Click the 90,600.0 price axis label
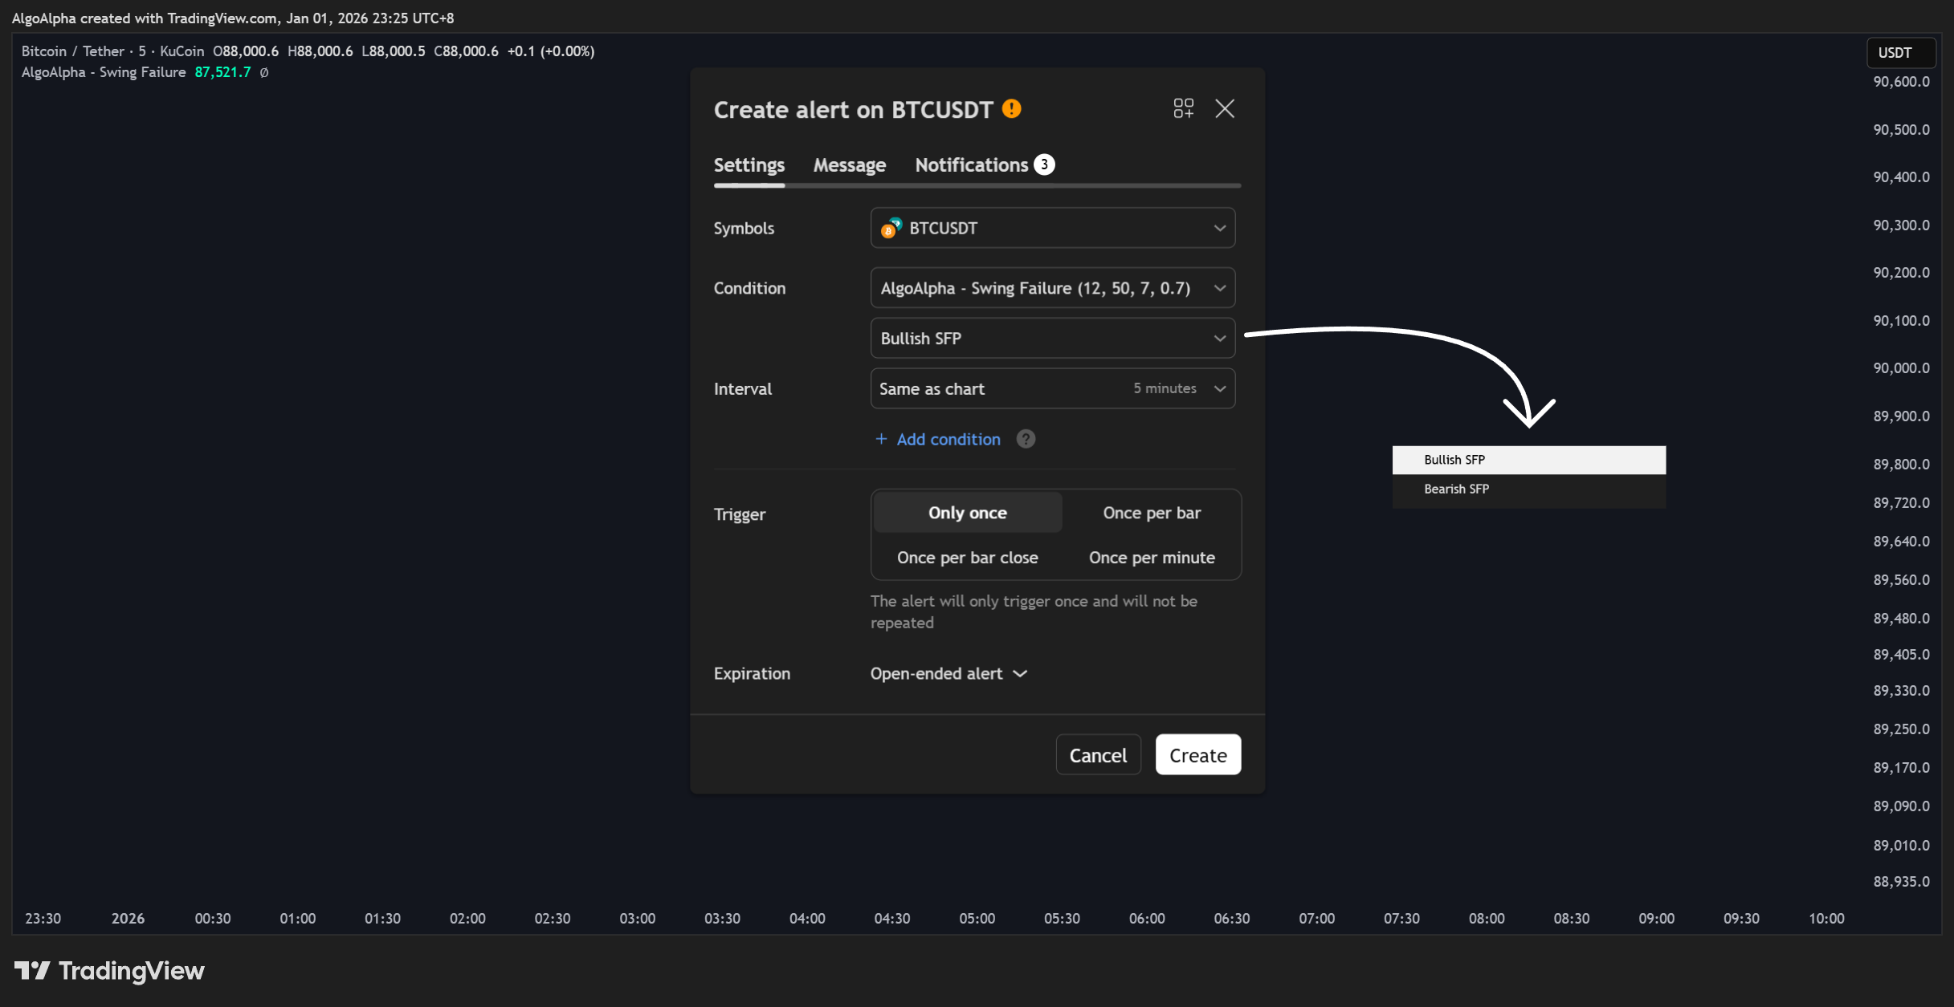This screenshot has height=1007, width=1954. pos(1901,82)
